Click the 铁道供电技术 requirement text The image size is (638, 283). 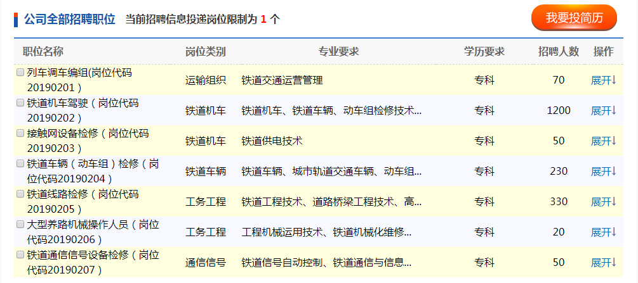(272, 141)
